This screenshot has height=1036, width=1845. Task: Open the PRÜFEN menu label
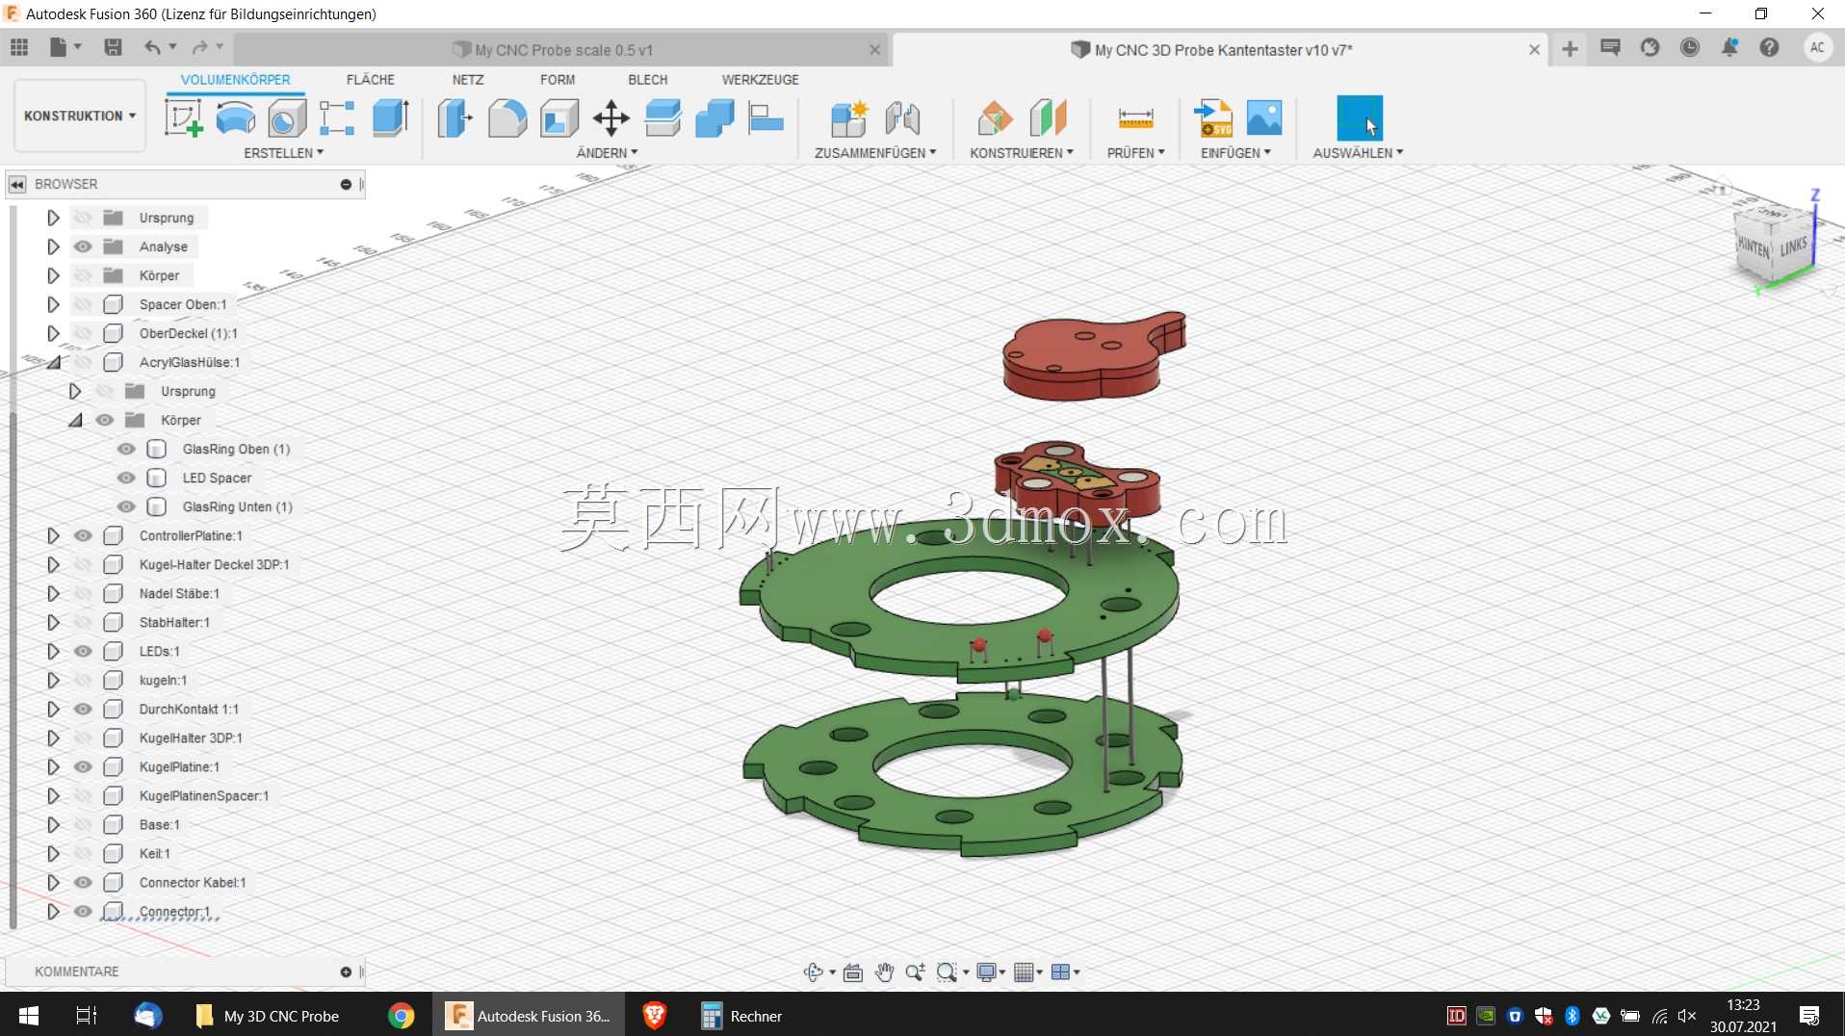coord(1135,153)
